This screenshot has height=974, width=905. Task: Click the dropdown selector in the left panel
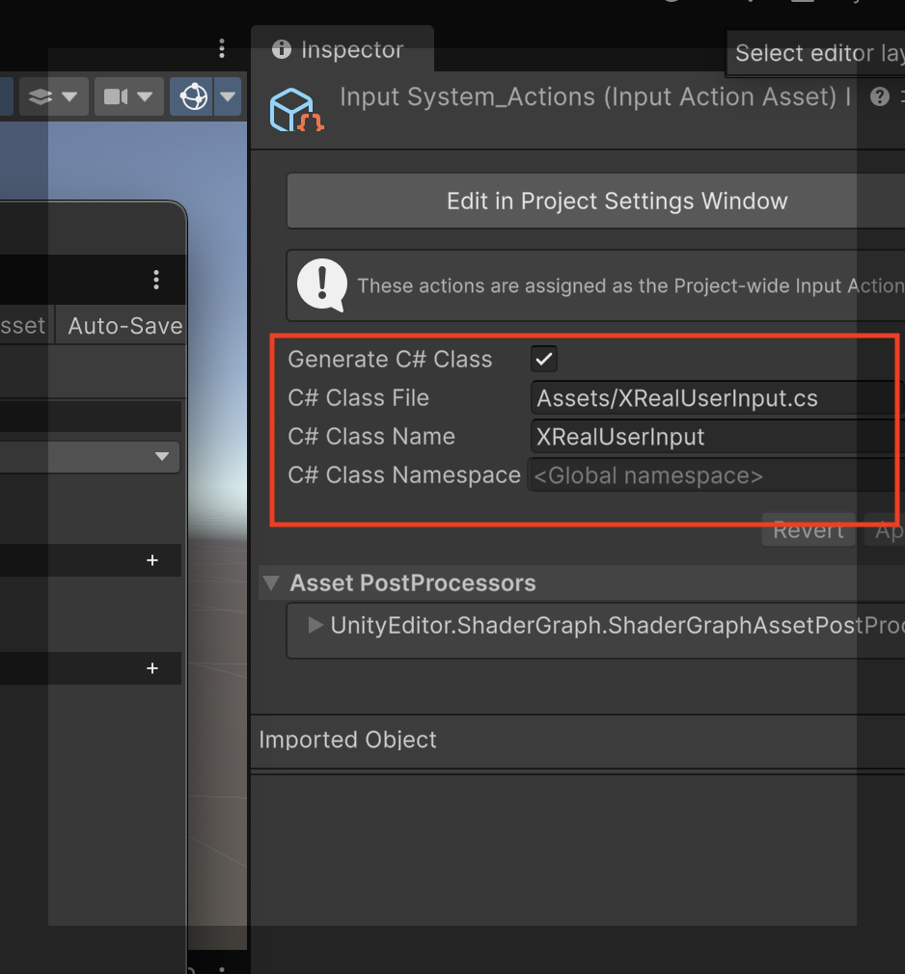coord(161,457)
